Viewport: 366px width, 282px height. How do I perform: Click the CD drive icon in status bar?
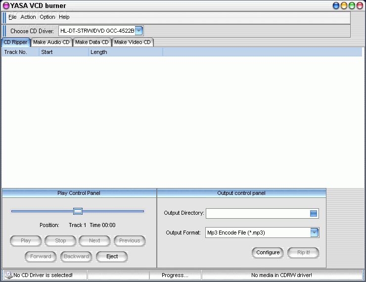pyautogui.click(x=9, y=275)
